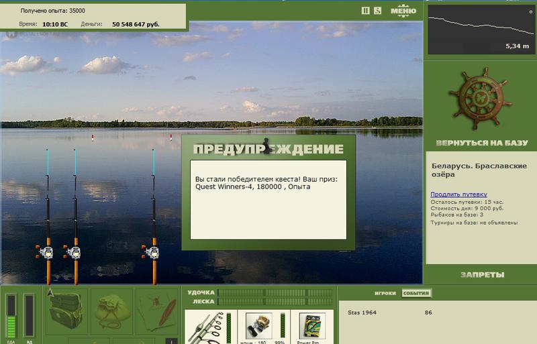
Task: Click Получено опыта: 35000 text
Action: tap(53, 11)
